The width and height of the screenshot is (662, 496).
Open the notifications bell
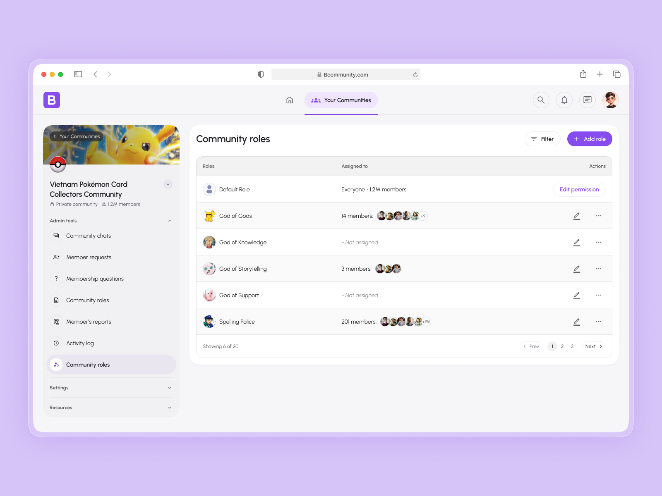click(564, 100)
